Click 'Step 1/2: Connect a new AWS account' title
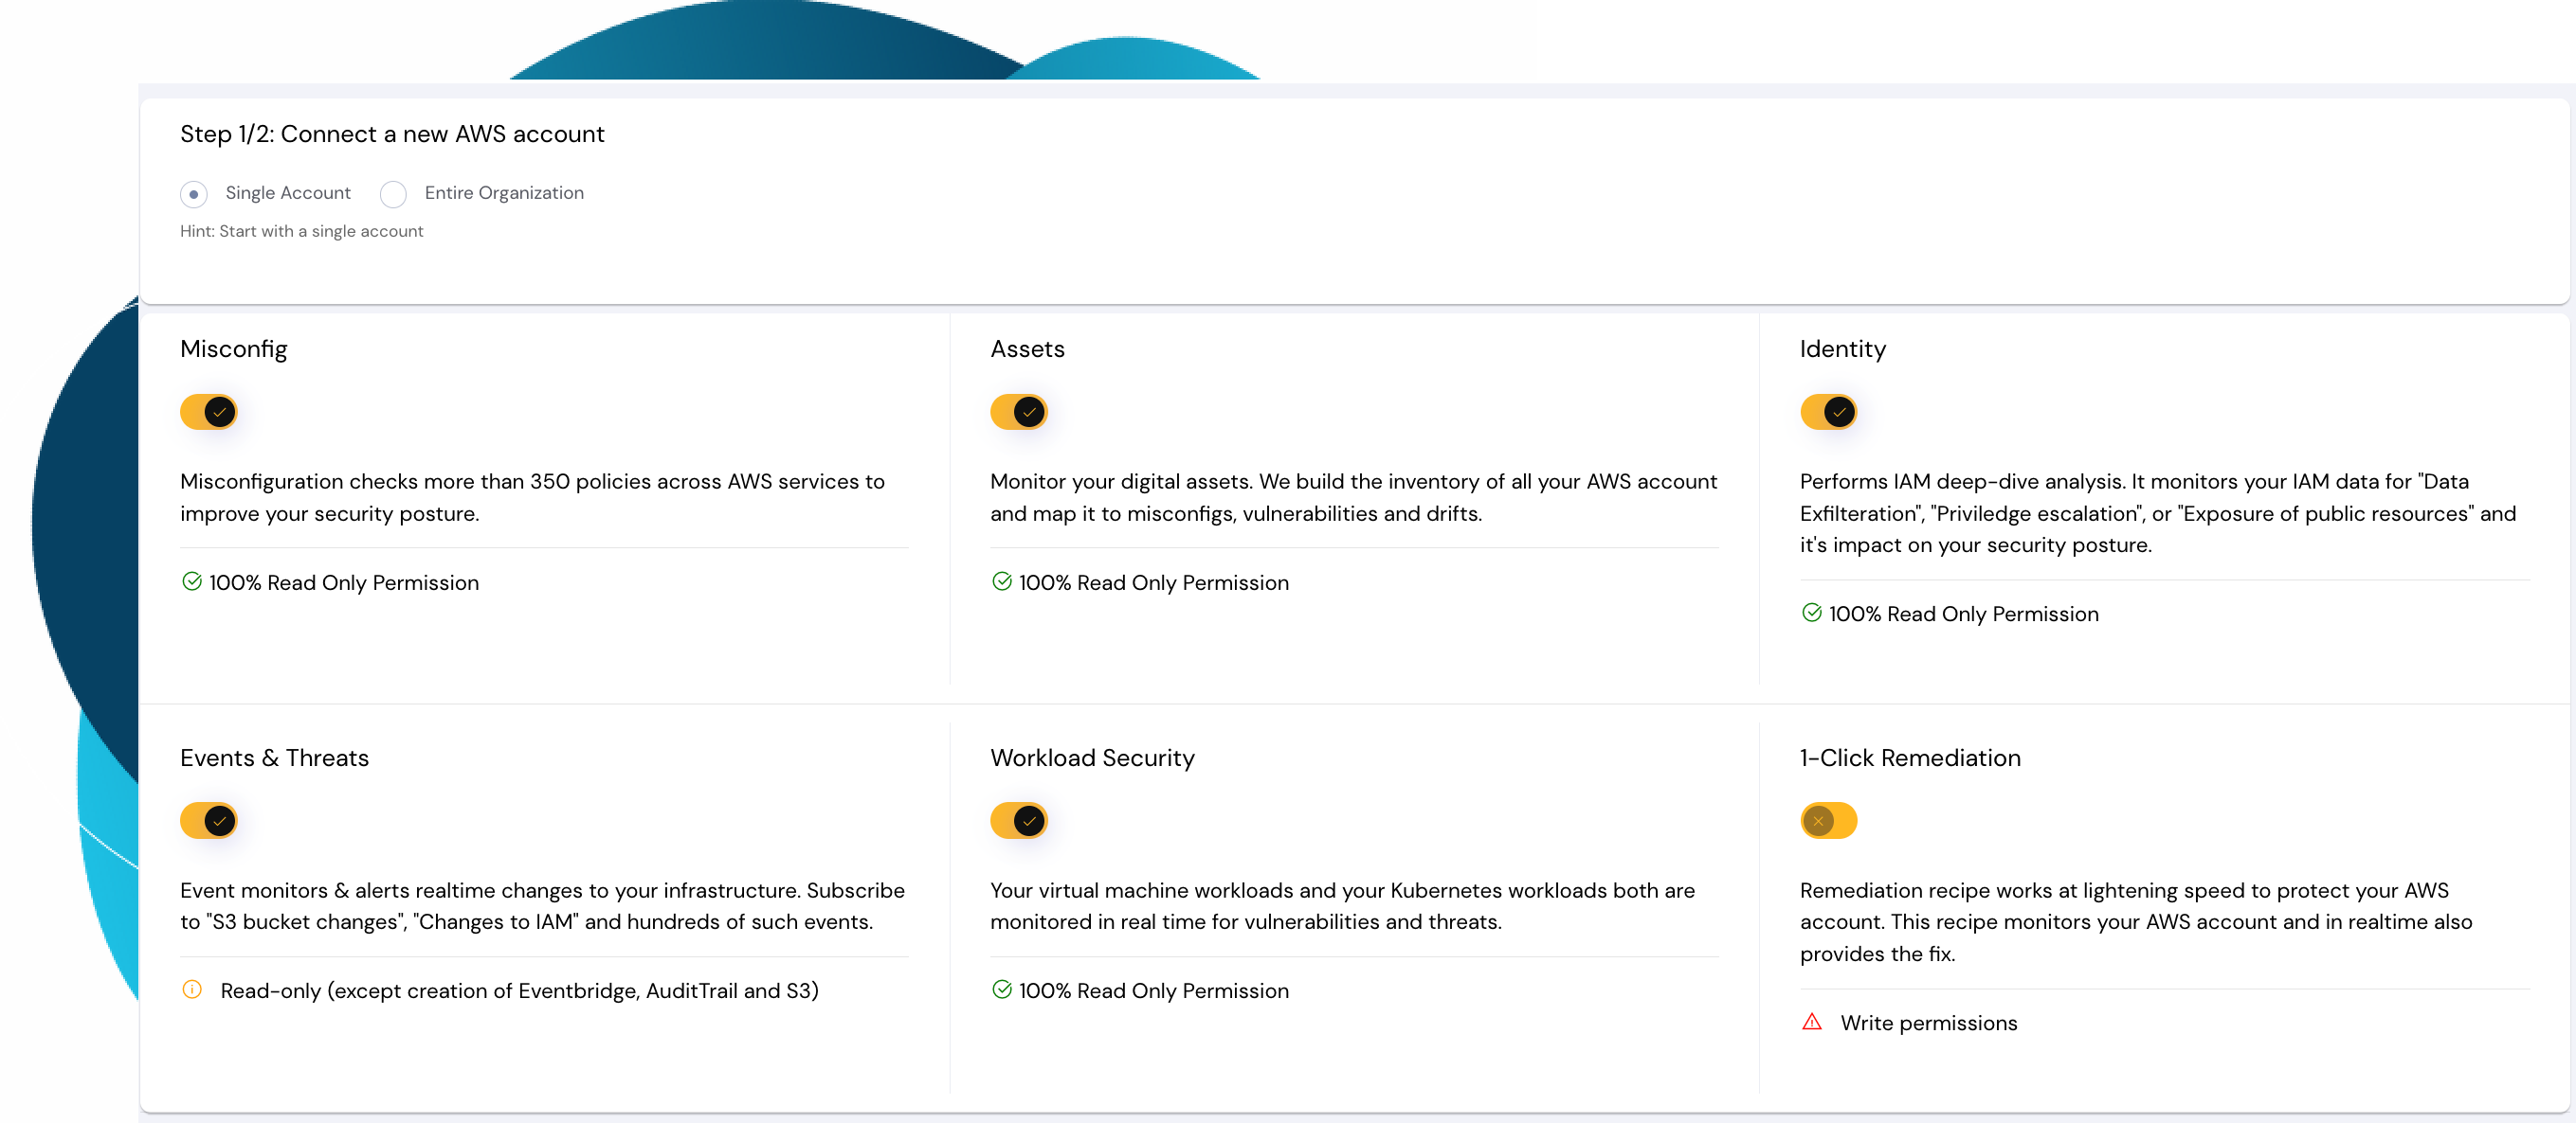The height and width of the screenshot is (1123, 2576). [x=392, y=134]
